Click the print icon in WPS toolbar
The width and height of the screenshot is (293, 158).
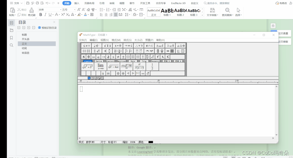(37, 3)
